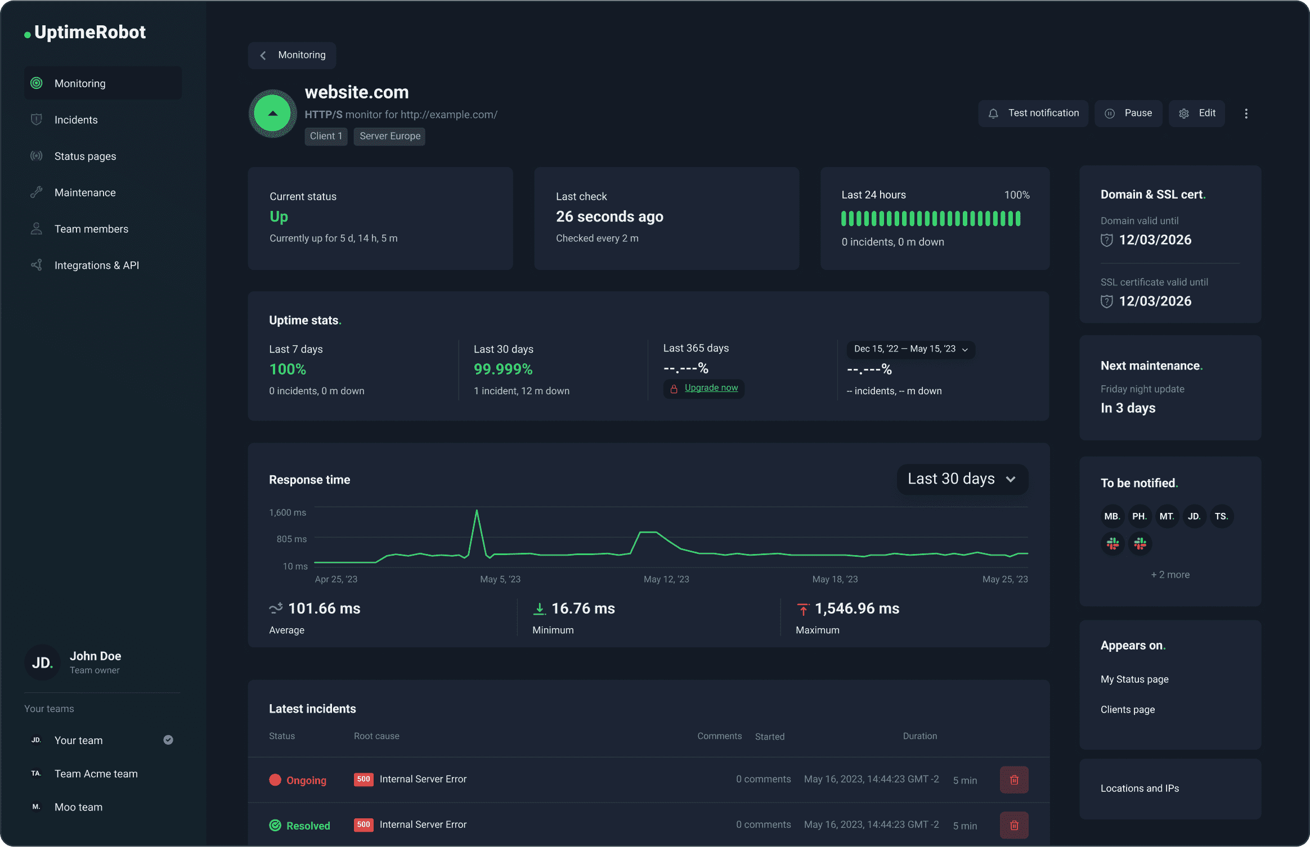Click the Integrations & API icon
The height and width of the screenshot is (847, 1310).
pyautogui.click(x=36, y=265)
